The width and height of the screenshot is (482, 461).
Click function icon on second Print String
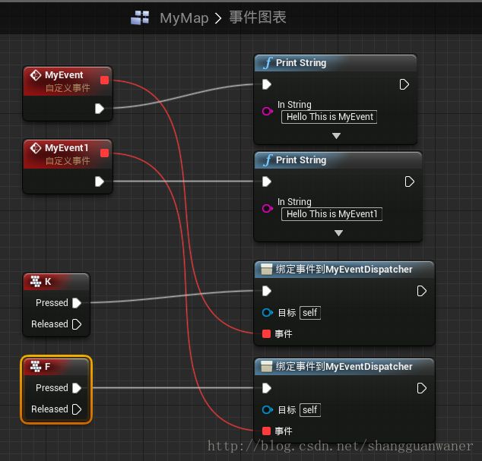pos(268,160)
